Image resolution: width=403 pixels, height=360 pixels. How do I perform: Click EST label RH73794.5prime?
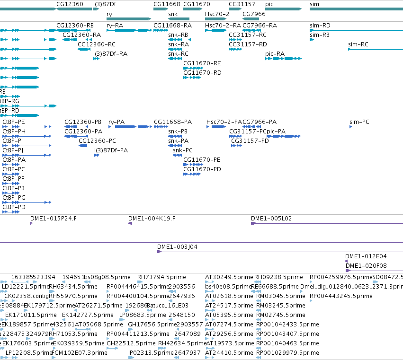161,277
